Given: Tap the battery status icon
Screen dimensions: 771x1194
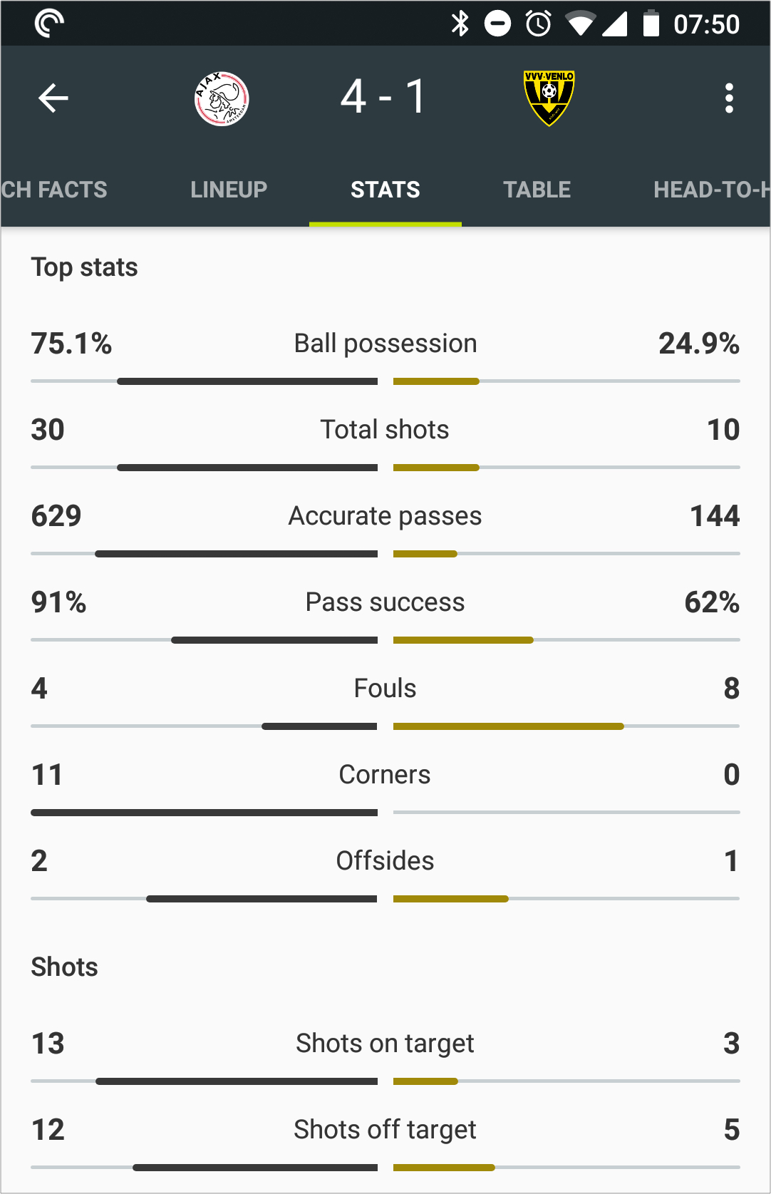Looking at the screenshot, I should click(x=651, y=23).
